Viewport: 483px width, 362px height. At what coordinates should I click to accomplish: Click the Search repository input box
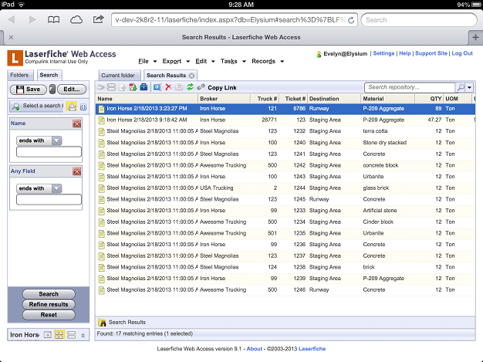(410, 87)
